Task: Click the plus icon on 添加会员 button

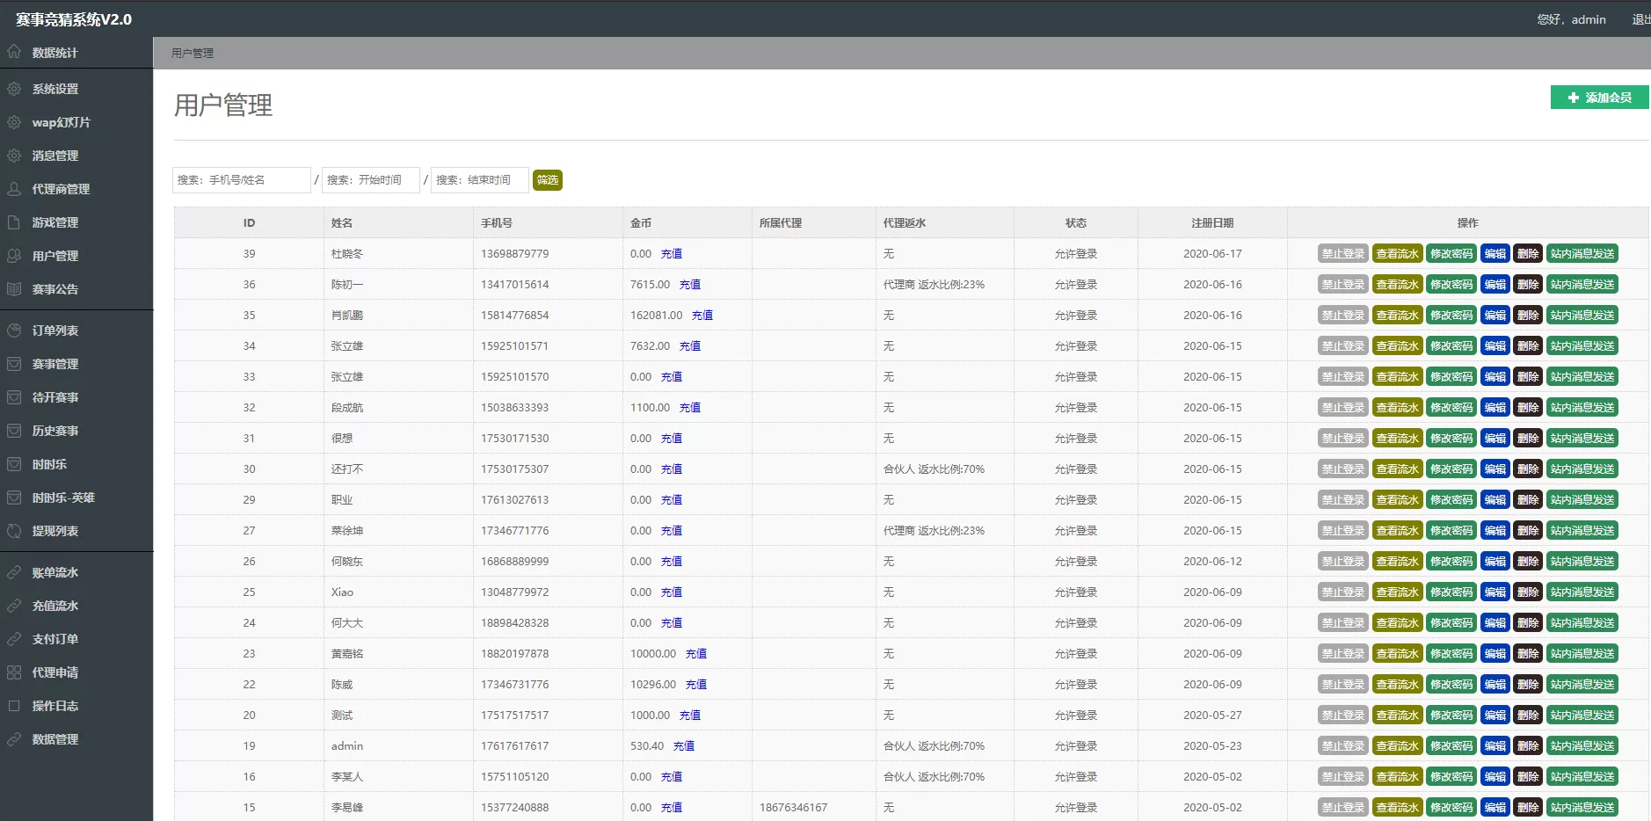Action: [x=1574, y=98]
